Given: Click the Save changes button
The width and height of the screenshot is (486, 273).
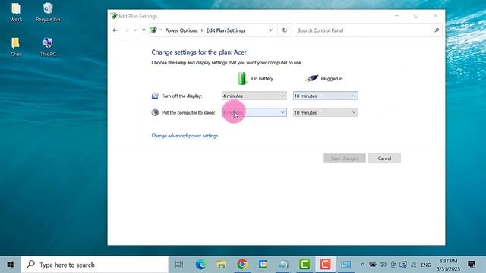Looking at the screenshot, I should coord(345,158).
